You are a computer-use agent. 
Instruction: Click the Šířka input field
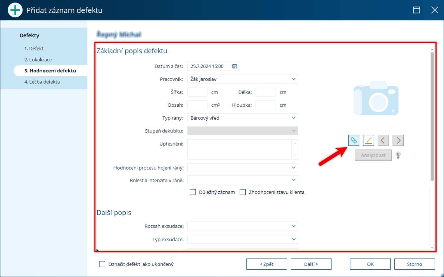click(x=197, y=92)
